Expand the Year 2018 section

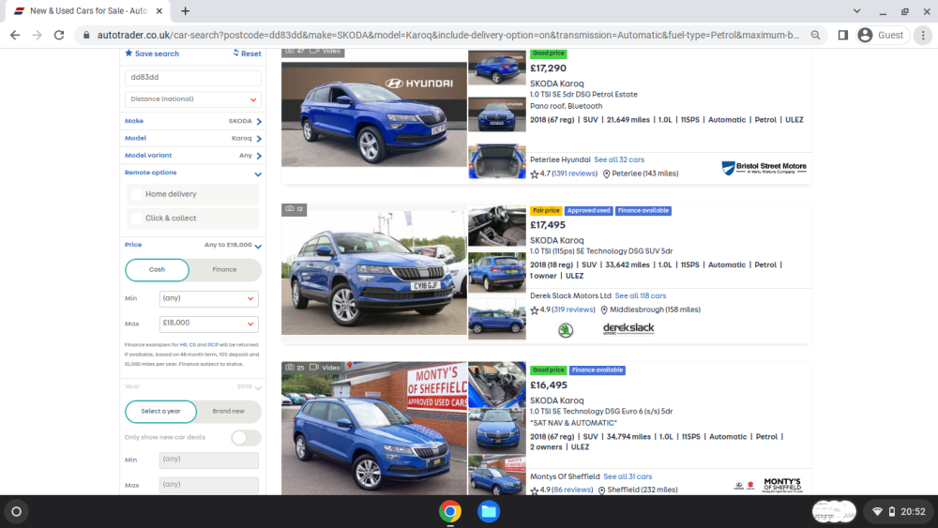[193, 387]
